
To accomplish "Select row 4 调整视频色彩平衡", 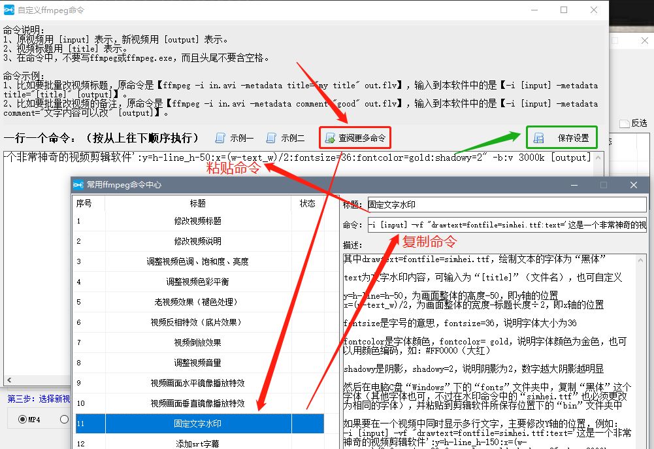I will (199, 282).
